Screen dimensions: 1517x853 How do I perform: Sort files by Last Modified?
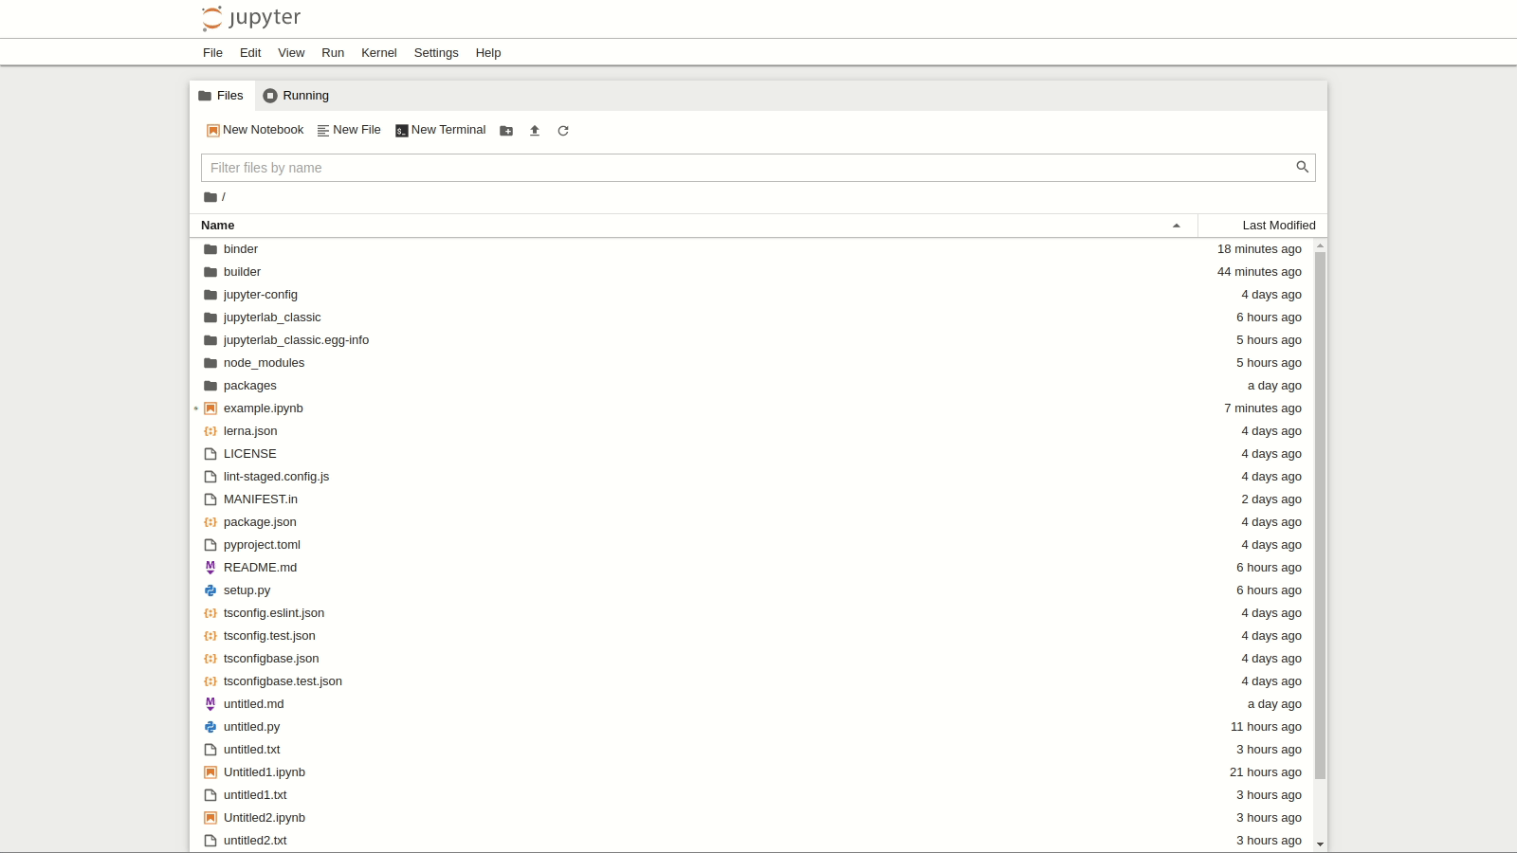1263,226
